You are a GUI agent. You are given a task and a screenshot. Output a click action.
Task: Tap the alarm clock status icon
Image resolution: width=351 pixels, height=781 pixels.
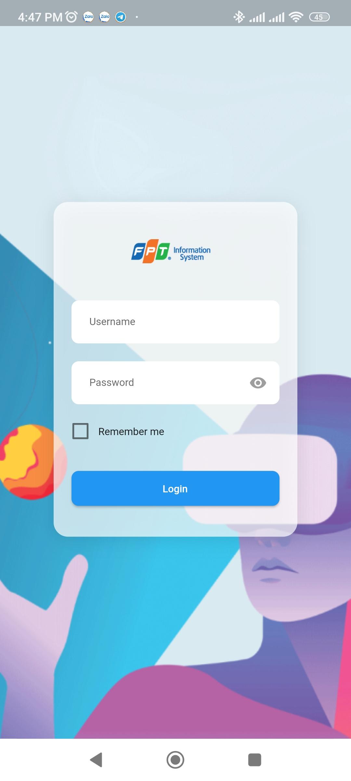pos(71,17)
